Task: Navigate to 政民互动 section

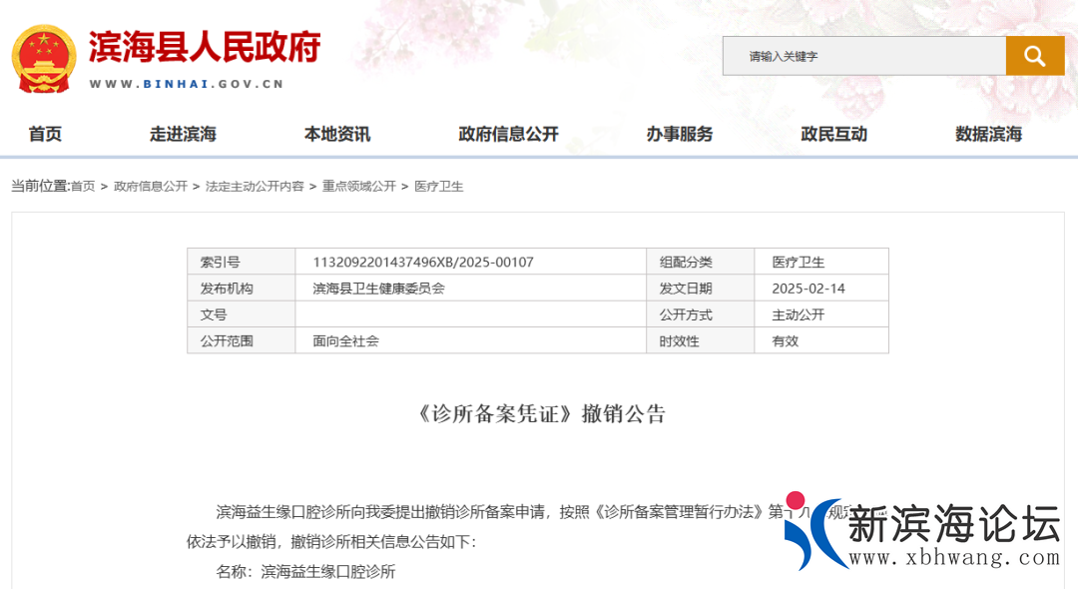Action: [x=833, y=134]
